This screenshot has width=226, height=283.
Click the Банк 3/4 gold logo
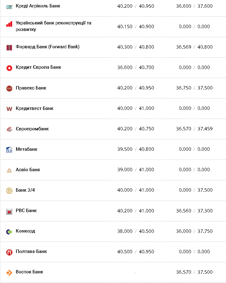[x=9, y=190]
